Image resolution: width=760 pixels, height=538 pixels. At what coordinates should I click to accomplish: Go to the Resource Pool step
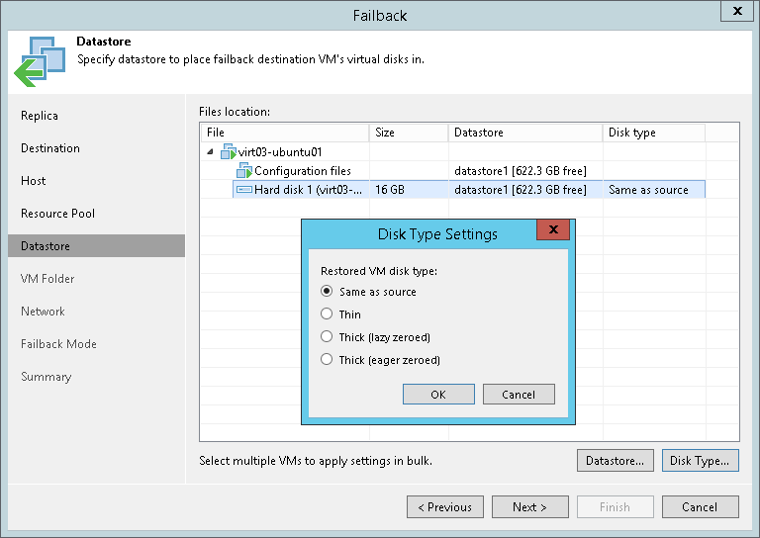tap(57, 213)
